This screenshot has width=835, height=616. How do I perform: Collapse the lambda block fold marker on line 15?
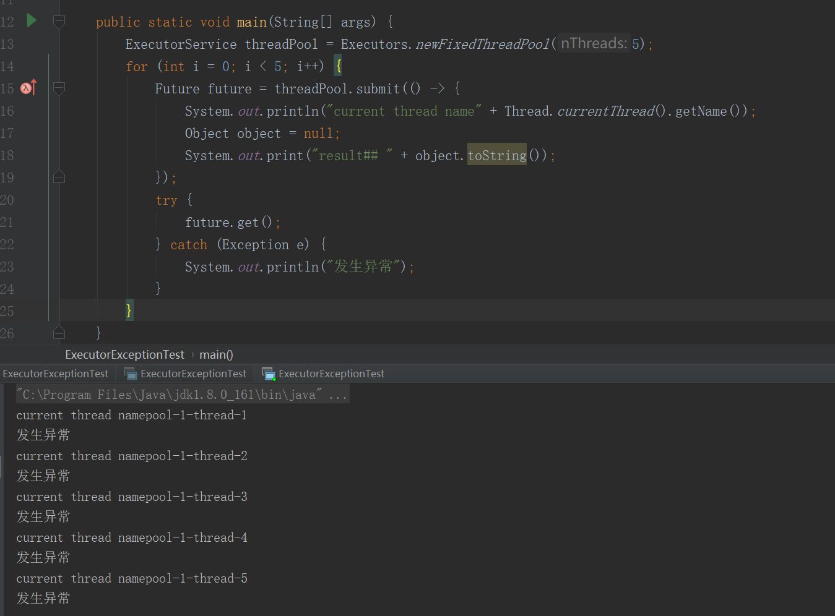59,88
